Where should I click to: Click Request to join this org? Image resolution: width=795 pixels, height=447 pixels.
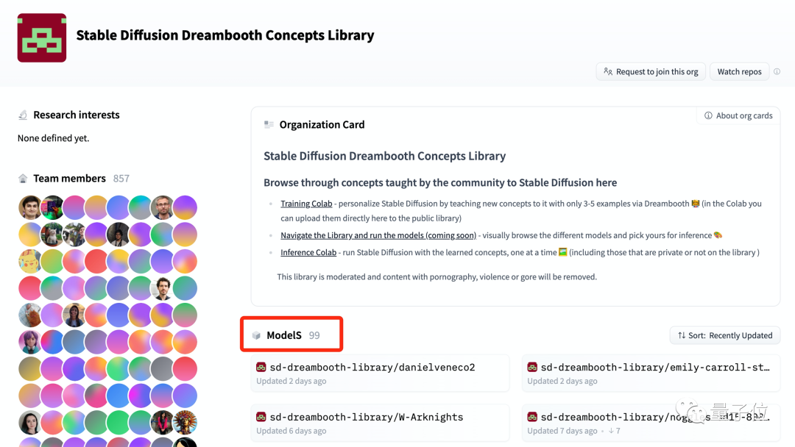pyautogui.click(x=651, y=71)
